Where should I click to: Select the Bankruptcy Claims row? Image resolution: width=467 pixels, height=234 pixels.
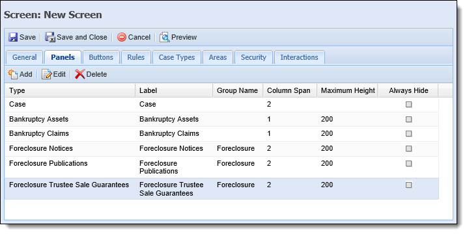[221, 134]
